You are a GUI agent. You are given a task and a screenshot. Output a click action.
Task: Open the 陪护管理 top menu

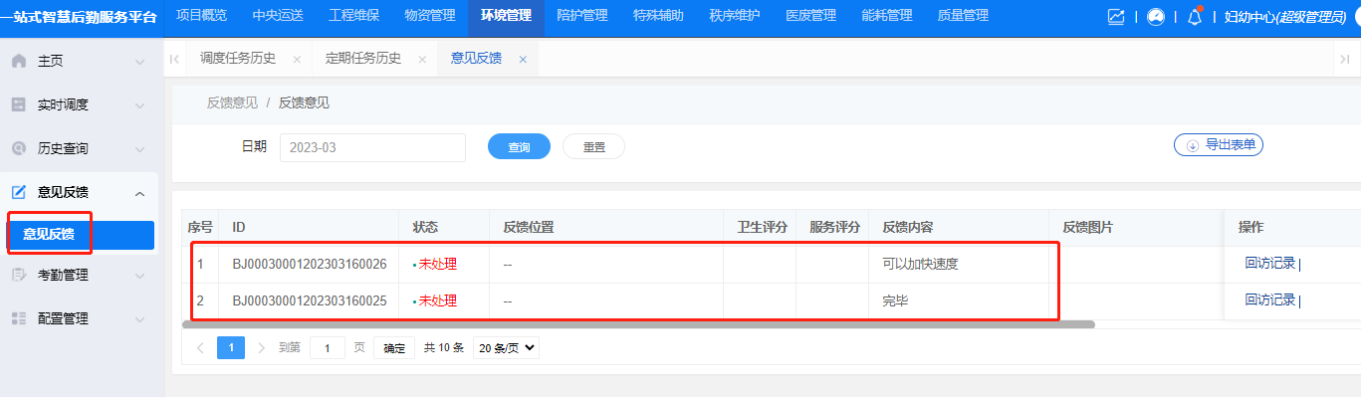click(582, 16)
